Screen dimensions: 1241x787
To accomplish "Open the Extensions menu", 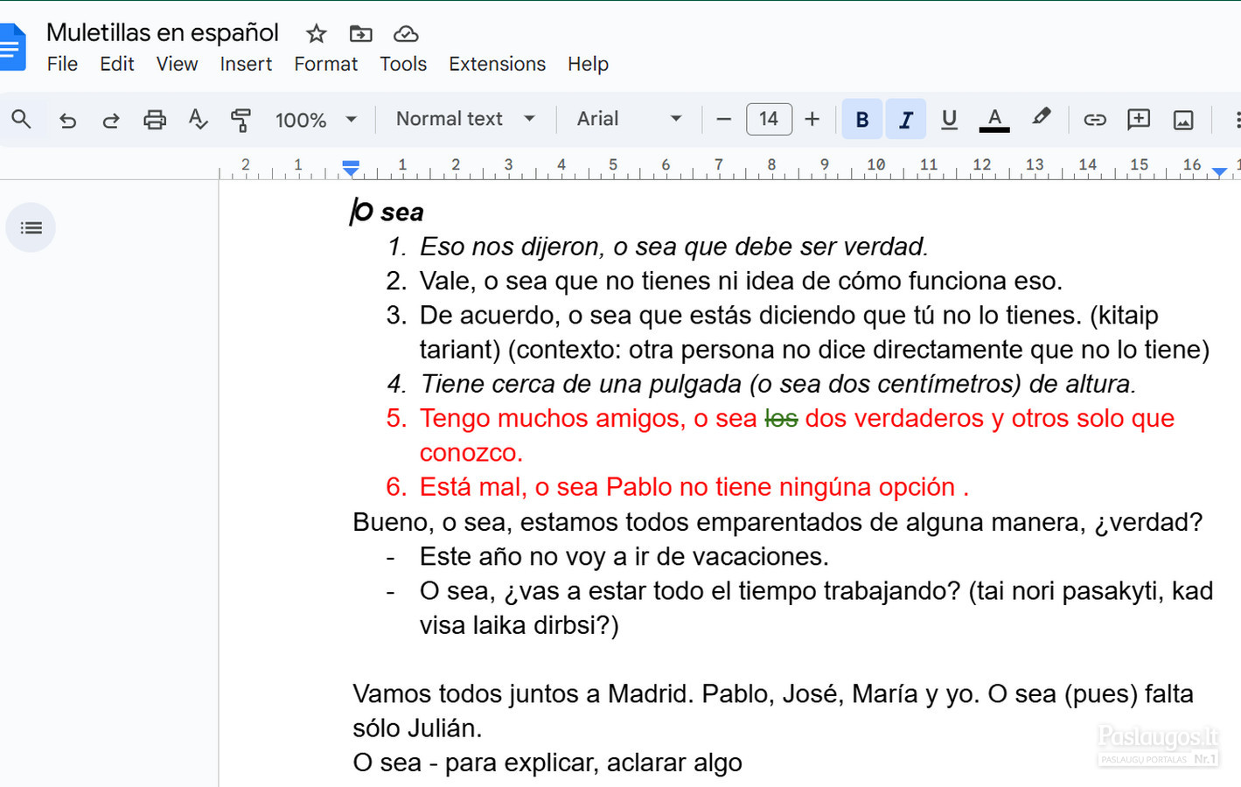I will tap(497, 64).
